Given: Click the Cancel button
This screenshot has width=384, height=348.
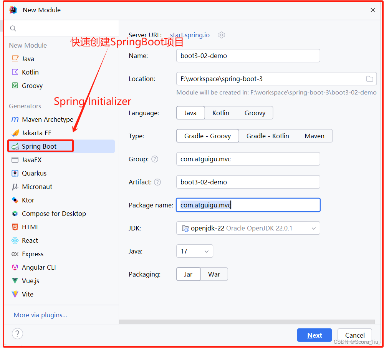Looking at the screenshot, I should click(x=354, y=335).
